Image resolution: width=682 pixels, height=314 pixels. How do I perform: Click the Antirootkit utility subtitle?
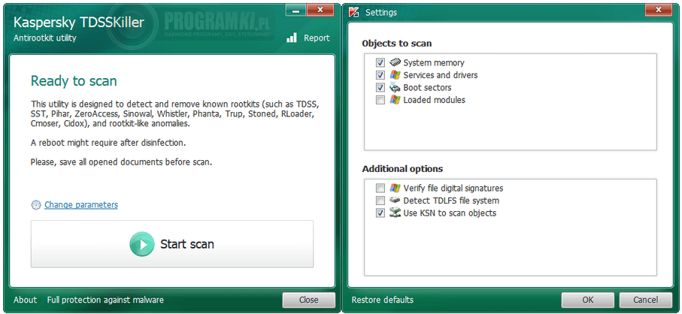point(45,38)
